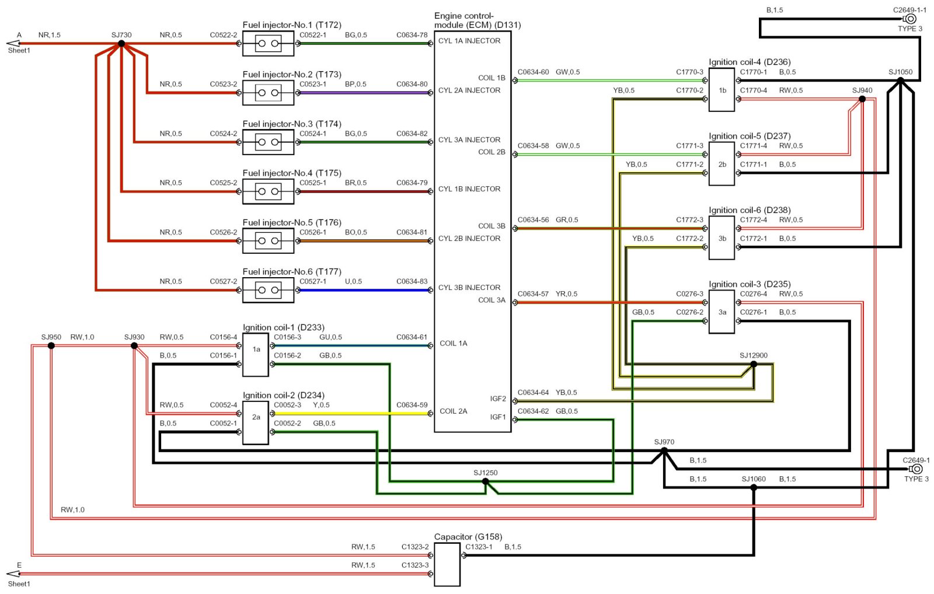Image resolution: width=934 pixels, height=594 pixels.
Task: Click the Fuel injector-No.1 (T172) symbol
Action: click(268, 44)
